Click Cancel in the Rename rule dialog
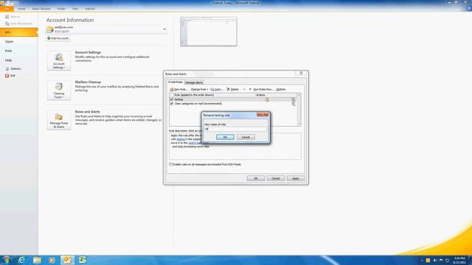 (246, 137)
